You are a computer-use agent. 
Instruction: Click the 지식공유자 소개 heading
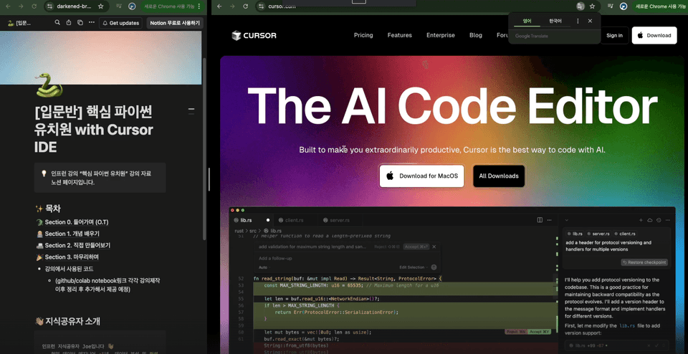click(73, 321)
